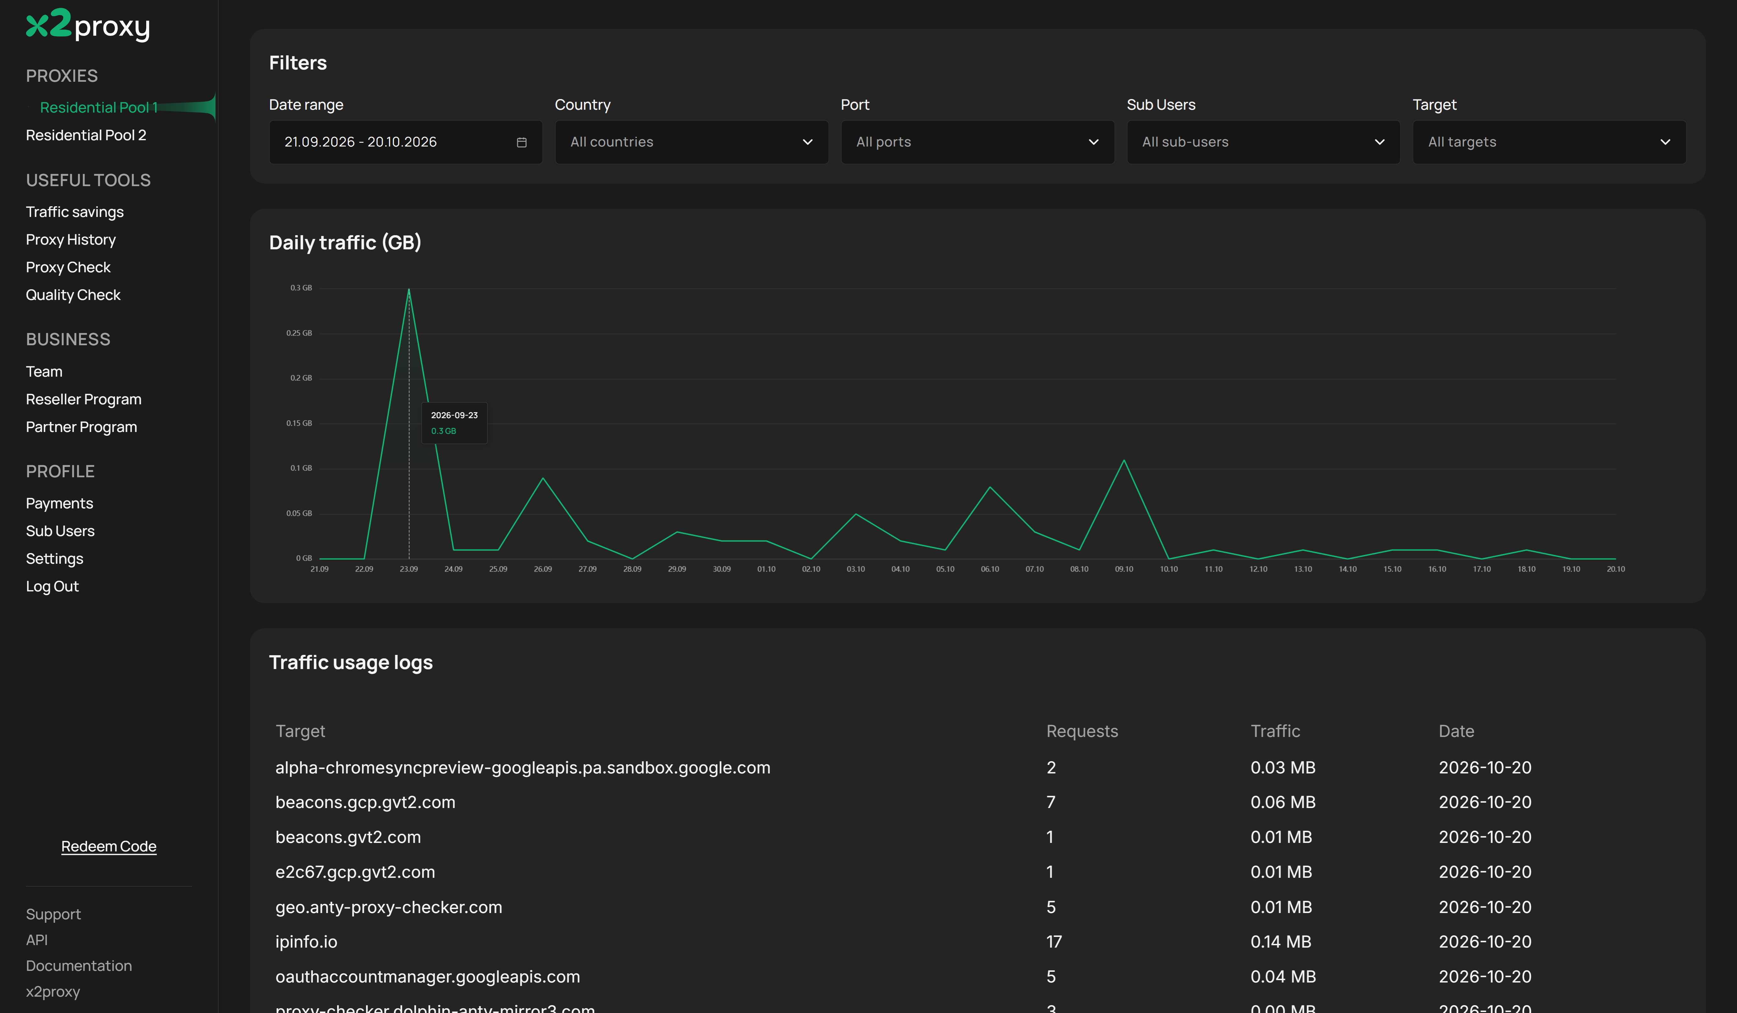
Task: Open Partner Program page
Action: 81,427
